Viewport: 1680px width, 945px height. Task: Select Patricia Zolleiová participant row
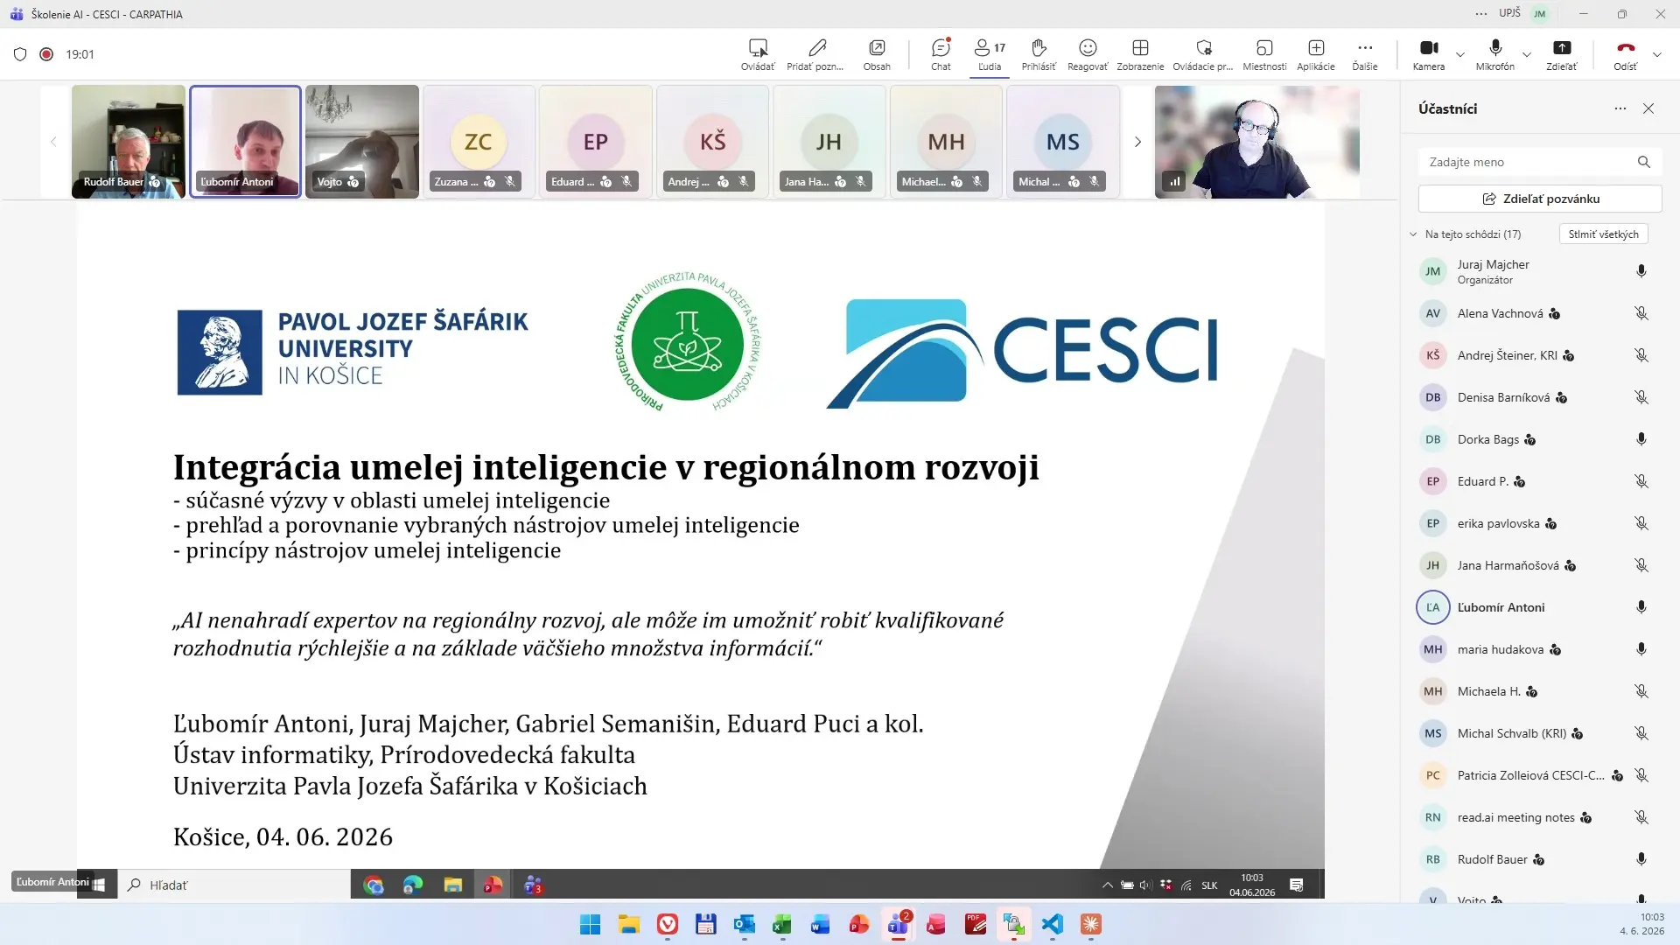click(x=1538, y=775)
